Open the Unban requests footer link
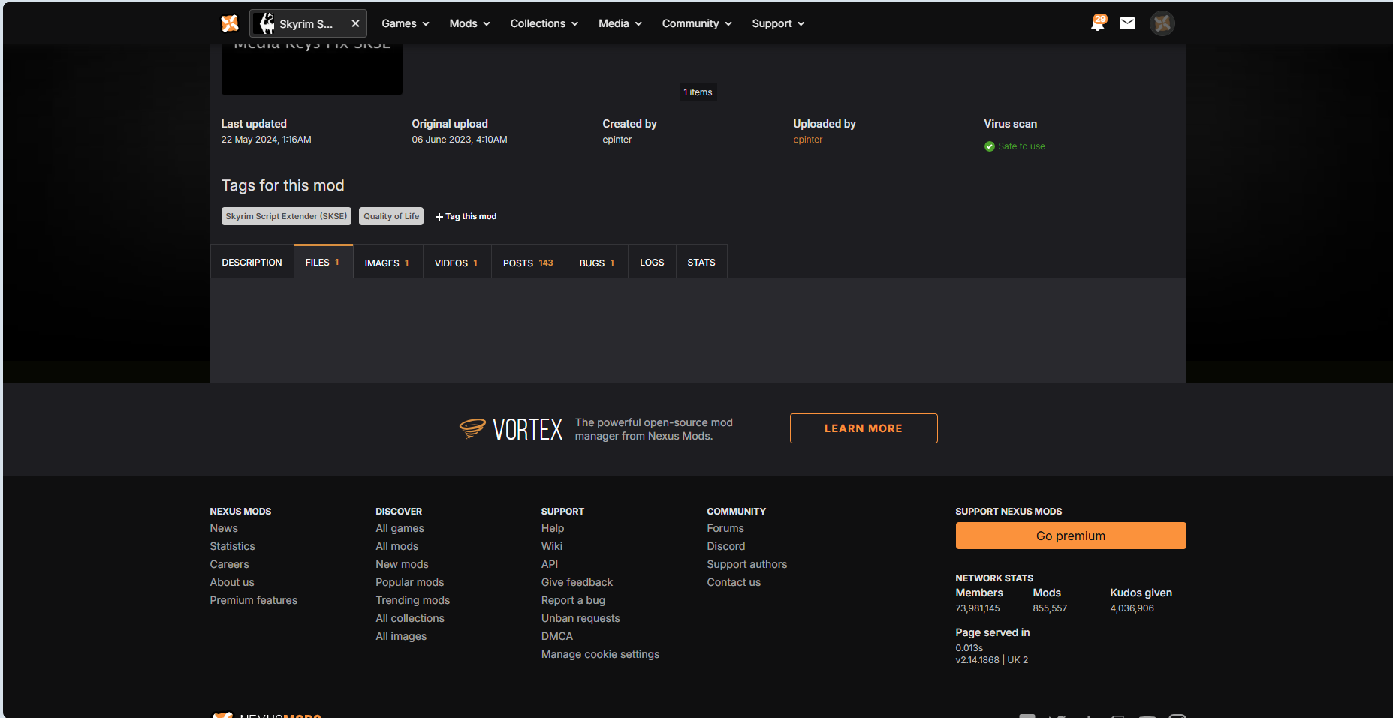Screen dimensions: 1393x718 [x=580, y=618]
